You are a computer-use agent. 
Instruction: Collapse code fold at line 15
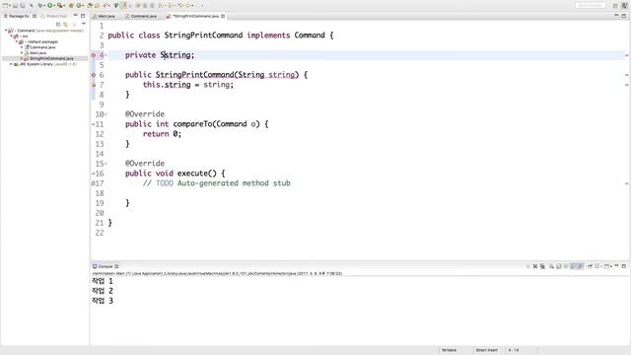click(105, 164)
